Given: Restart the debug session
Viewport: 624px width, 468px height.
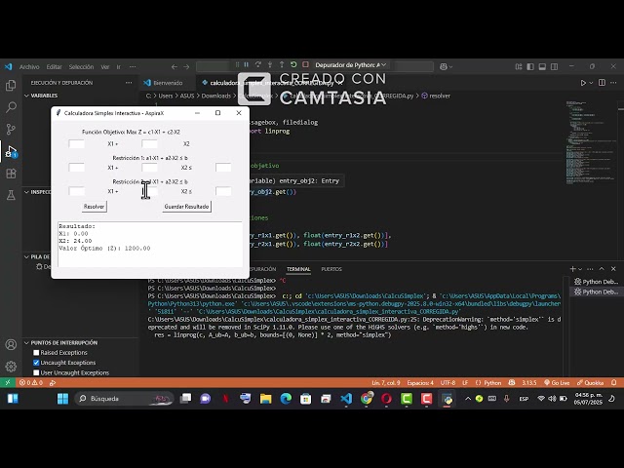Looking at the screenshot, I should point(293,65).
